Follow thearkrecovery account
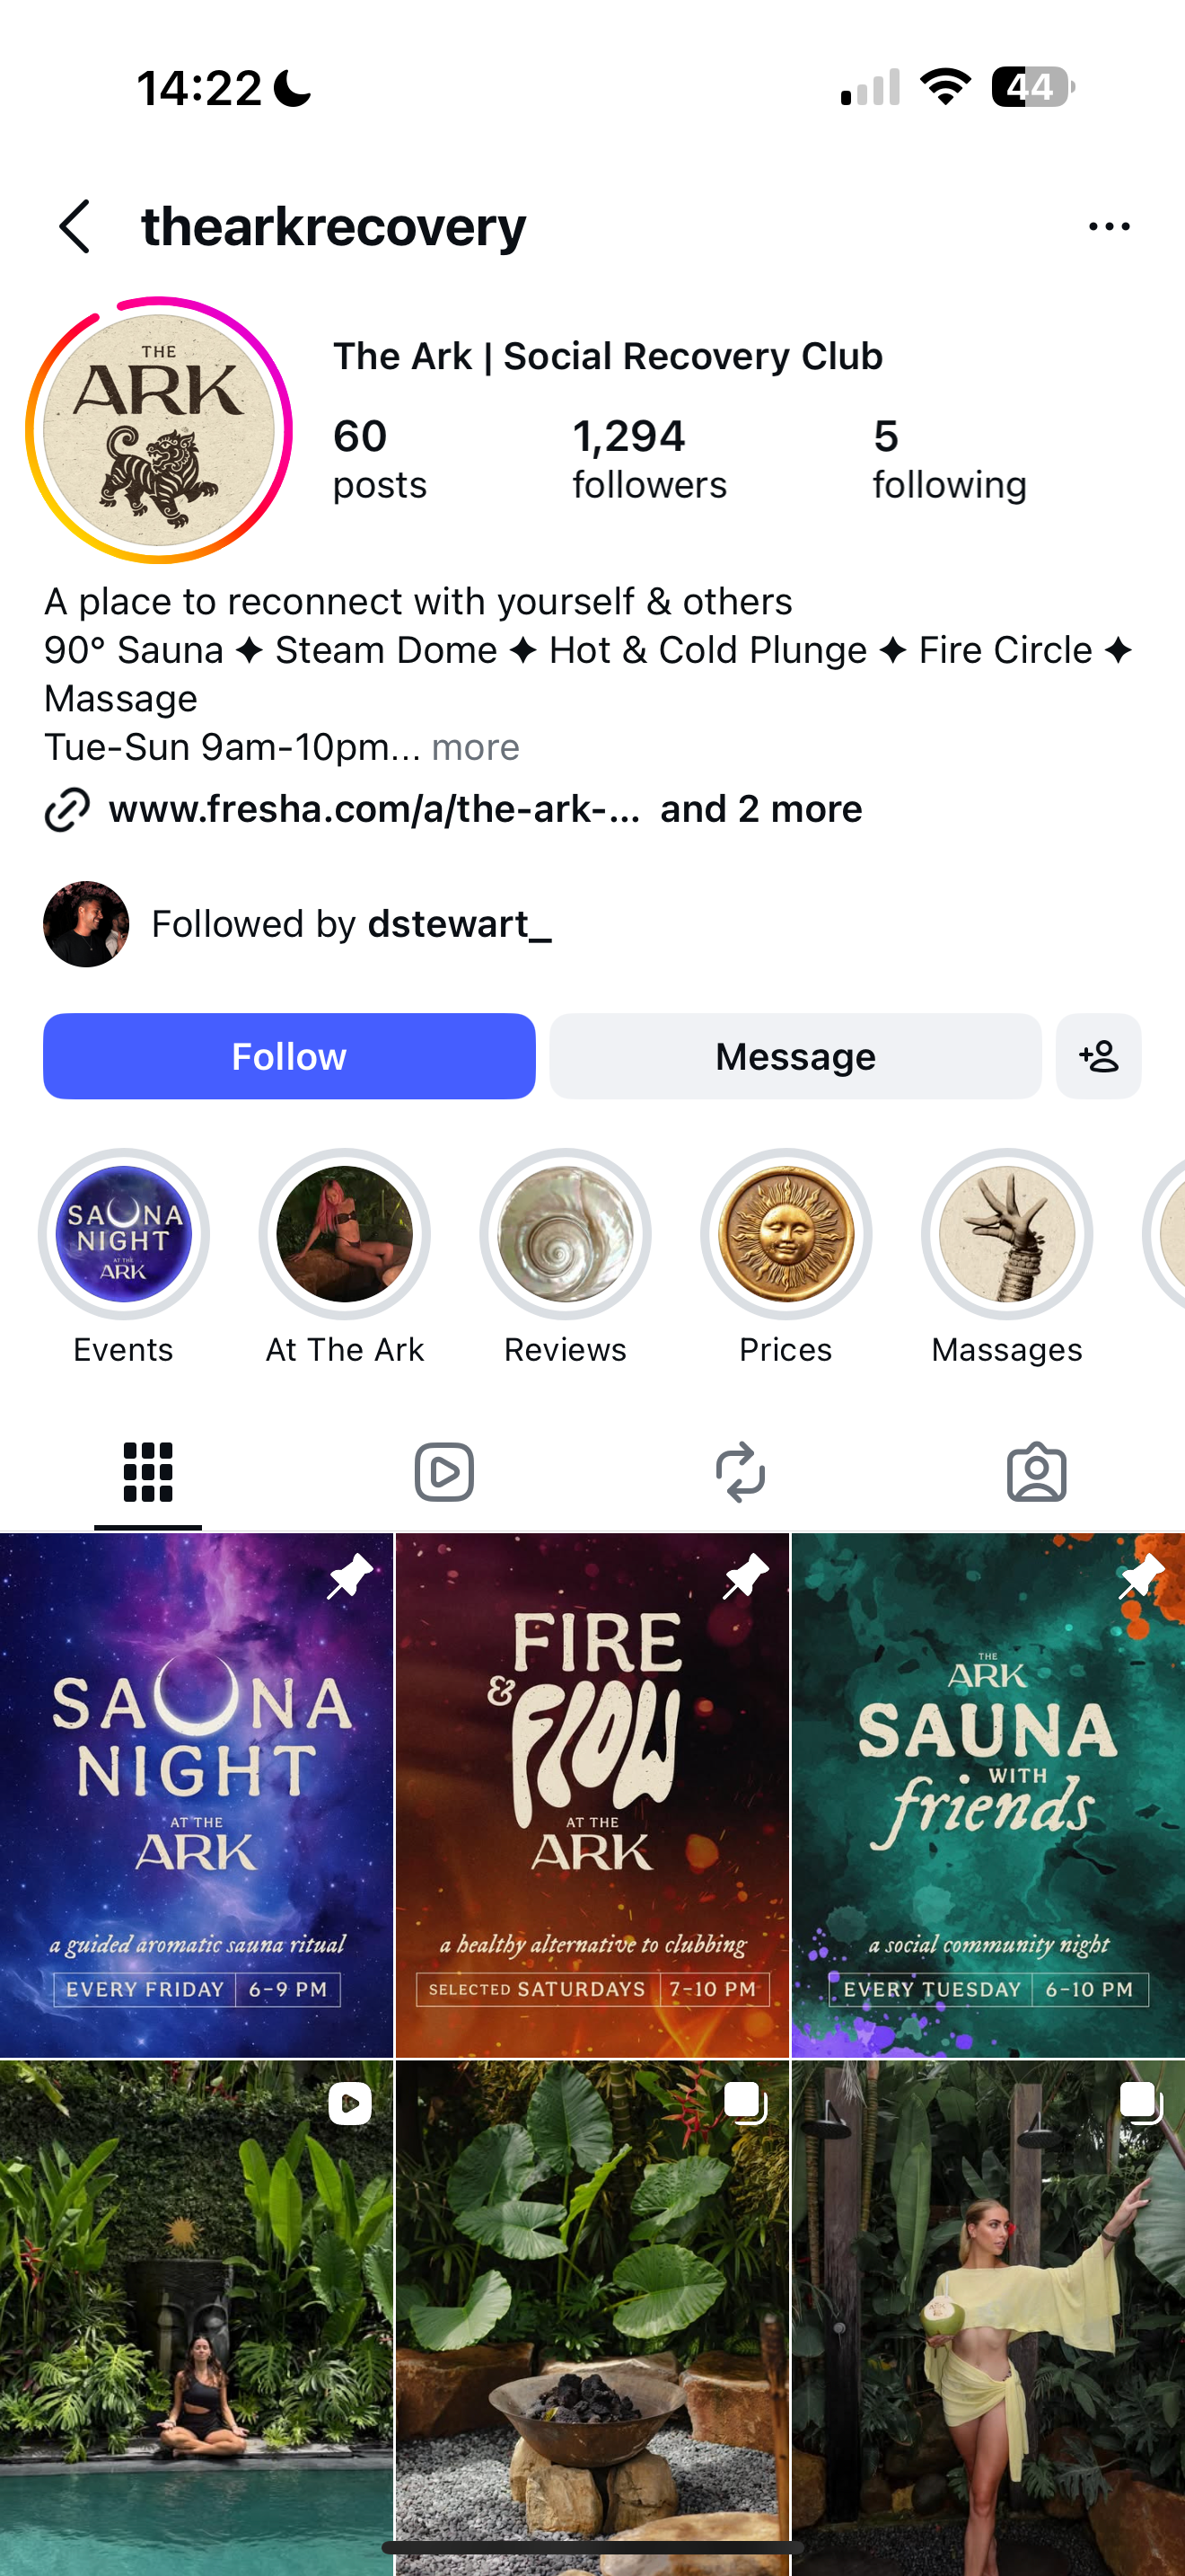Screen dimensions: 1185x2576 (290, 1056)
